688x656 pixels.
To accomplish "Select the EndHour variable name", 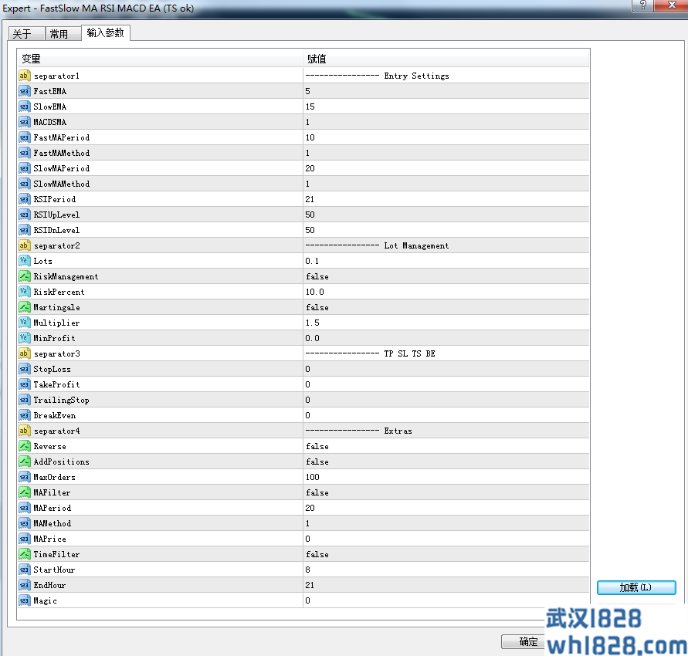I will pyautogui.click(x=49, y=585).
